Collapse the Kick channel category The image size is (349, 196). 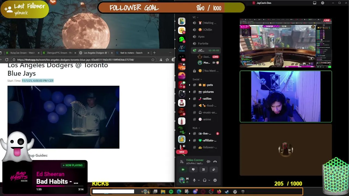point(196,128)
